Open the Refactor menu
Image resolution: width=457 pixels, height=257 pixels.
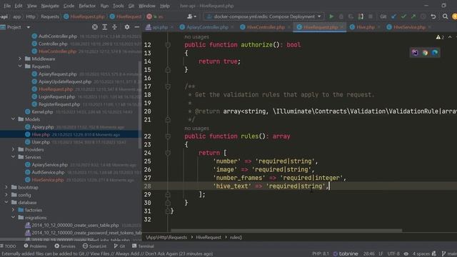pos(87,6)
